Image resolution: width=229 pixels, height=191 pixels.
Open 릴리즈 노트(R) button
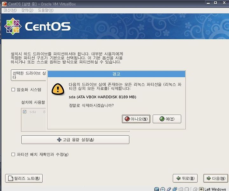click(24, 178)
